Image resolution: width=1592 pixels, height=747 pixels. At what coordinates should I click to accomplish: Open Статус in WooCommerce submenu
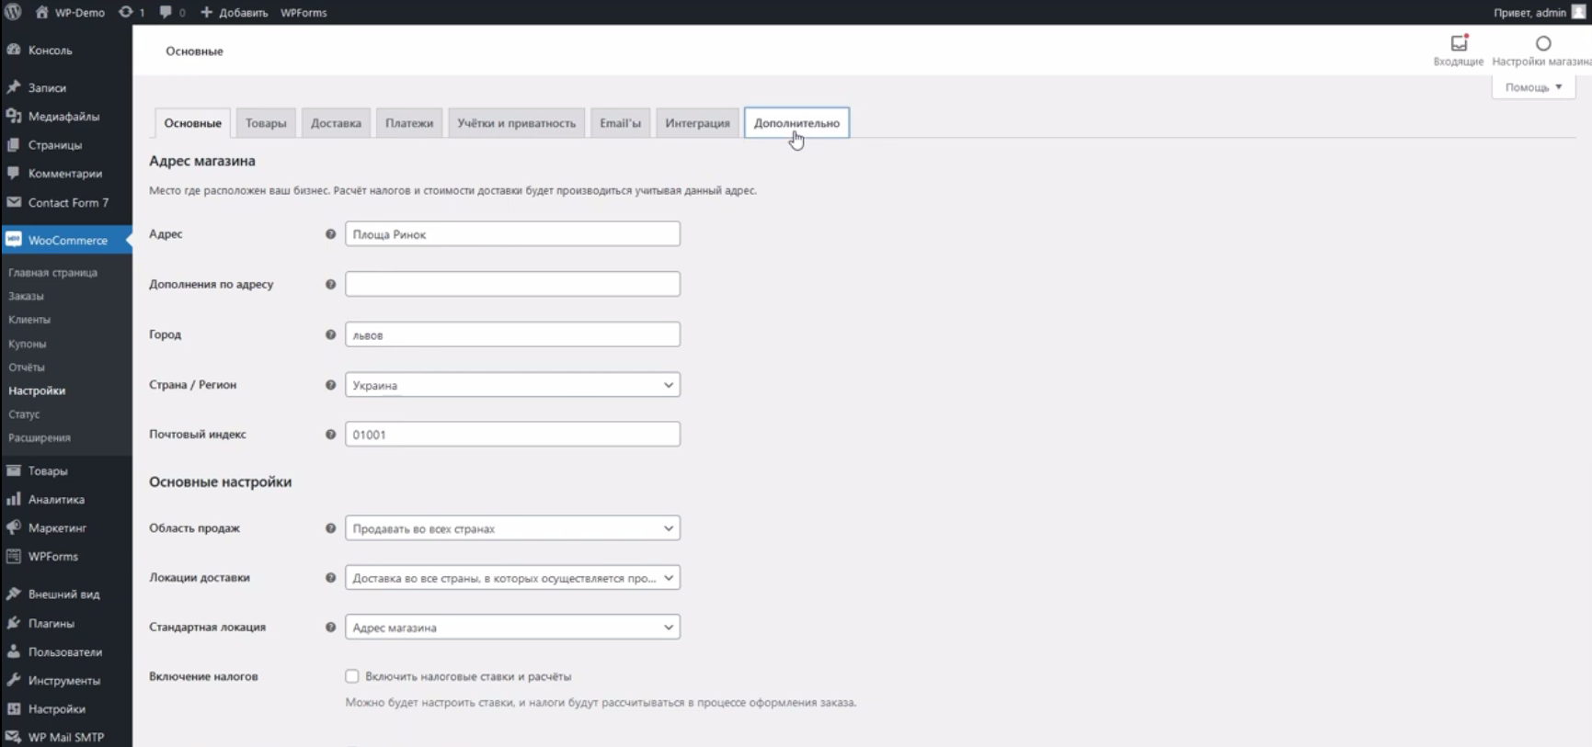(x=24, y=414)
